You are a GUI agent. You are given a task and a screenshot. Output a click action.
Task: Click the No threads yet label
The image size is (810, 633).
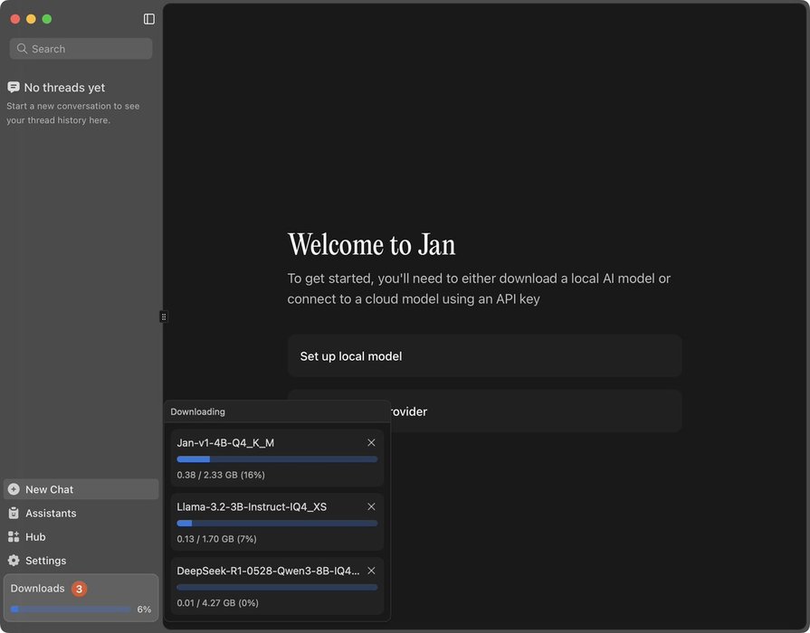pos(64,87)
